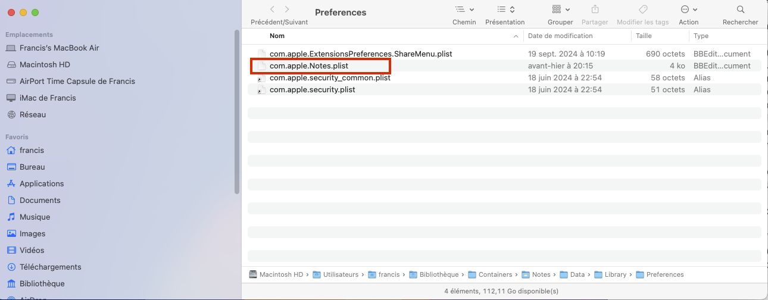Open Bureau in sidebar
Image resolution: width=768 pixels, height=300 pixels.
tap(32, 167)
